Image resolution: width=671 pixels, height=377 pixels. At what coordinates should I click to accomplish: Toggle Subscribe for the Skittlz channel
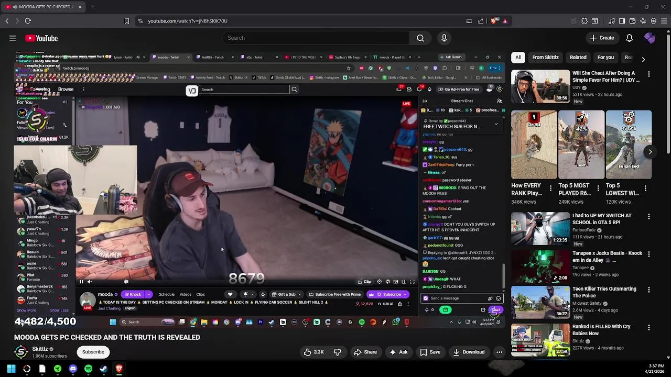(93, 352)
